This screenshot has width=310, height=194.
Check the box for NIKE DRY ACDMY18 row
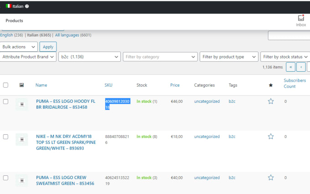click(x=5, y=137)
